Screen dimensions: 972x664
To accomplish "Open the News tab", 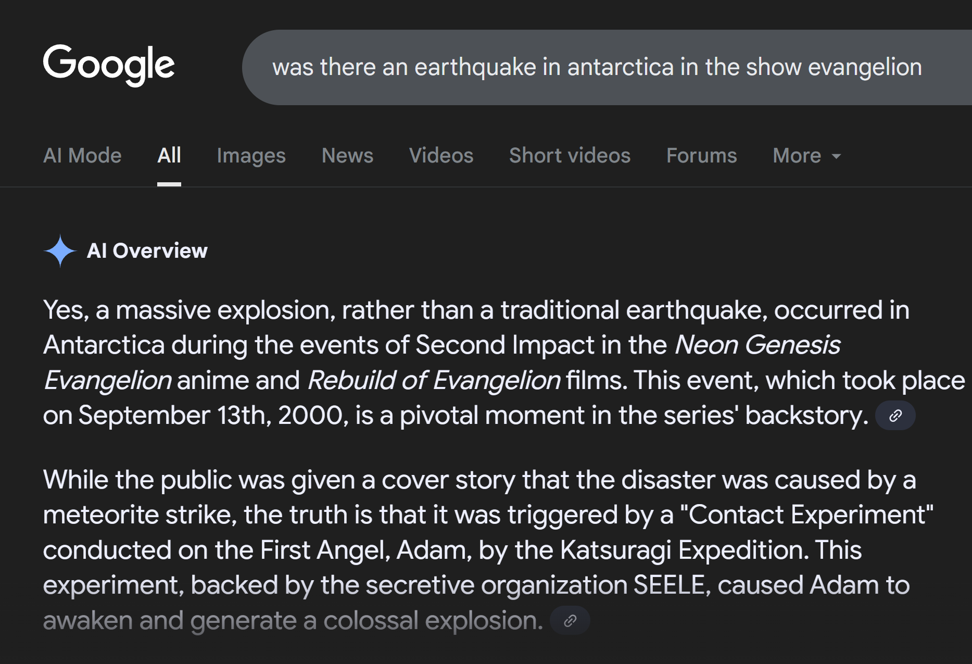I will coord(347,155).
